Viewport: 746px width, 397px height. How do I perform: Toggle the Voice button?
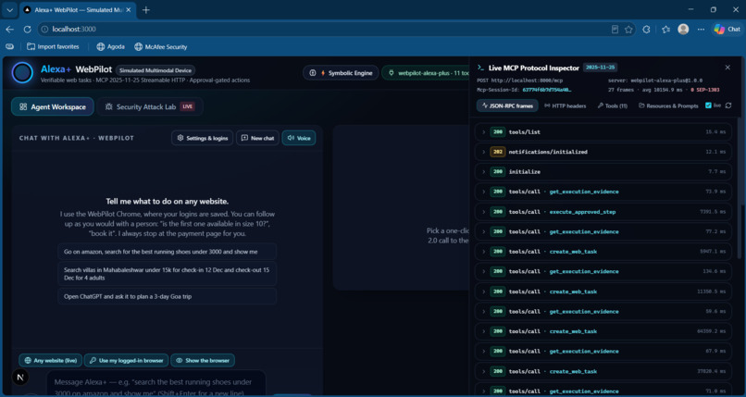click(x=299, y=138)
